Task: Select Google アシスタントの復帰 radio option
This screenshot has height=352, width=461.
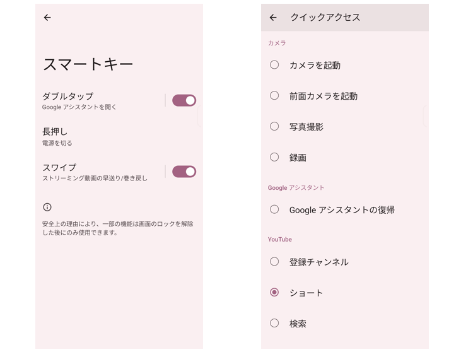Action: point(274,209)
